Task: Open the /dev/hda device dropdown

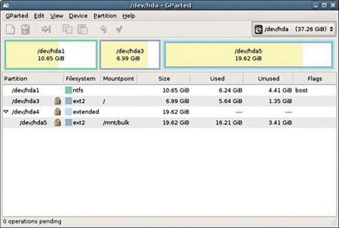Action: pyautogui.click(x=294, y=29)
